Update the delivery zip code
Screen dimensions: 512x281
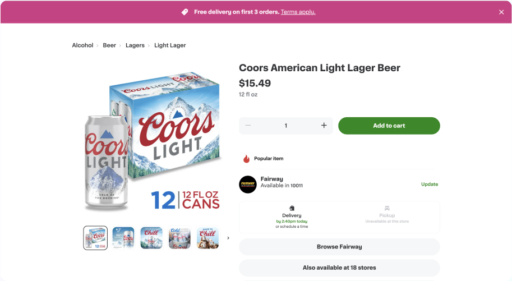(x=430, y=185)
